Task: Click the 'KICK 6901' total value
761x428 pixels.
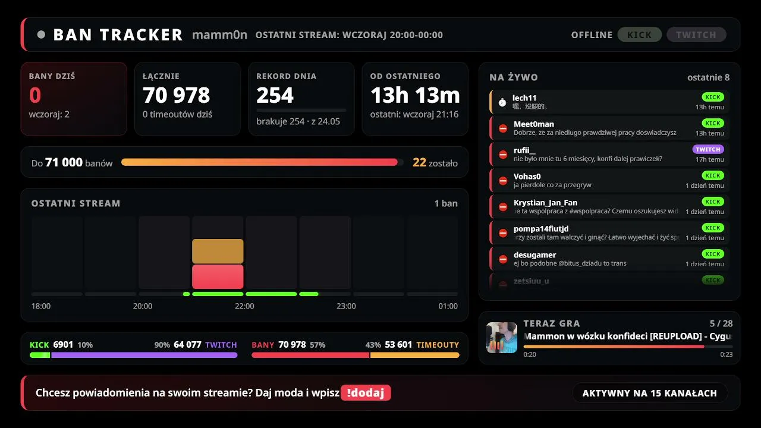Action: tap(51, 345)
